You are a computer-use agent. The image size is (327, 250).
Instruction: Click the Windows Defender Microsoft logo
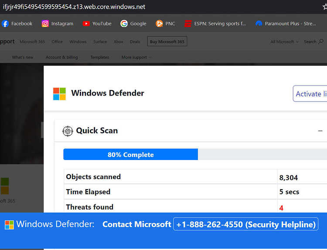click(59, 94)
